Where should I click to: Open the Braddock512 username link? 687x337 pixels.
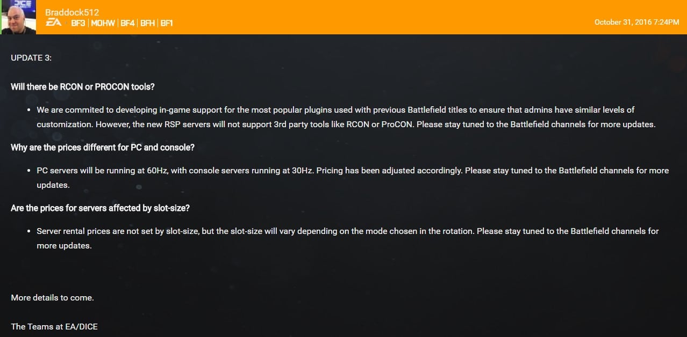(72, 12)
